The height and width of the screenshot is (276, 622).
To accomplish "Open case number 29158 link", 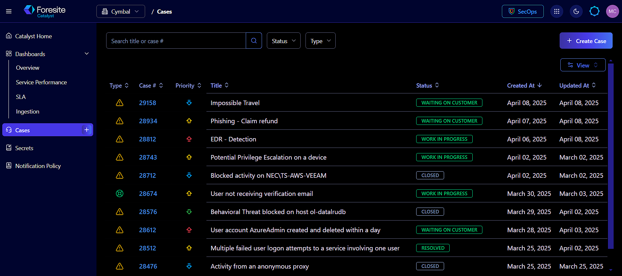I will pyautogui.click(x=147, y=103).
